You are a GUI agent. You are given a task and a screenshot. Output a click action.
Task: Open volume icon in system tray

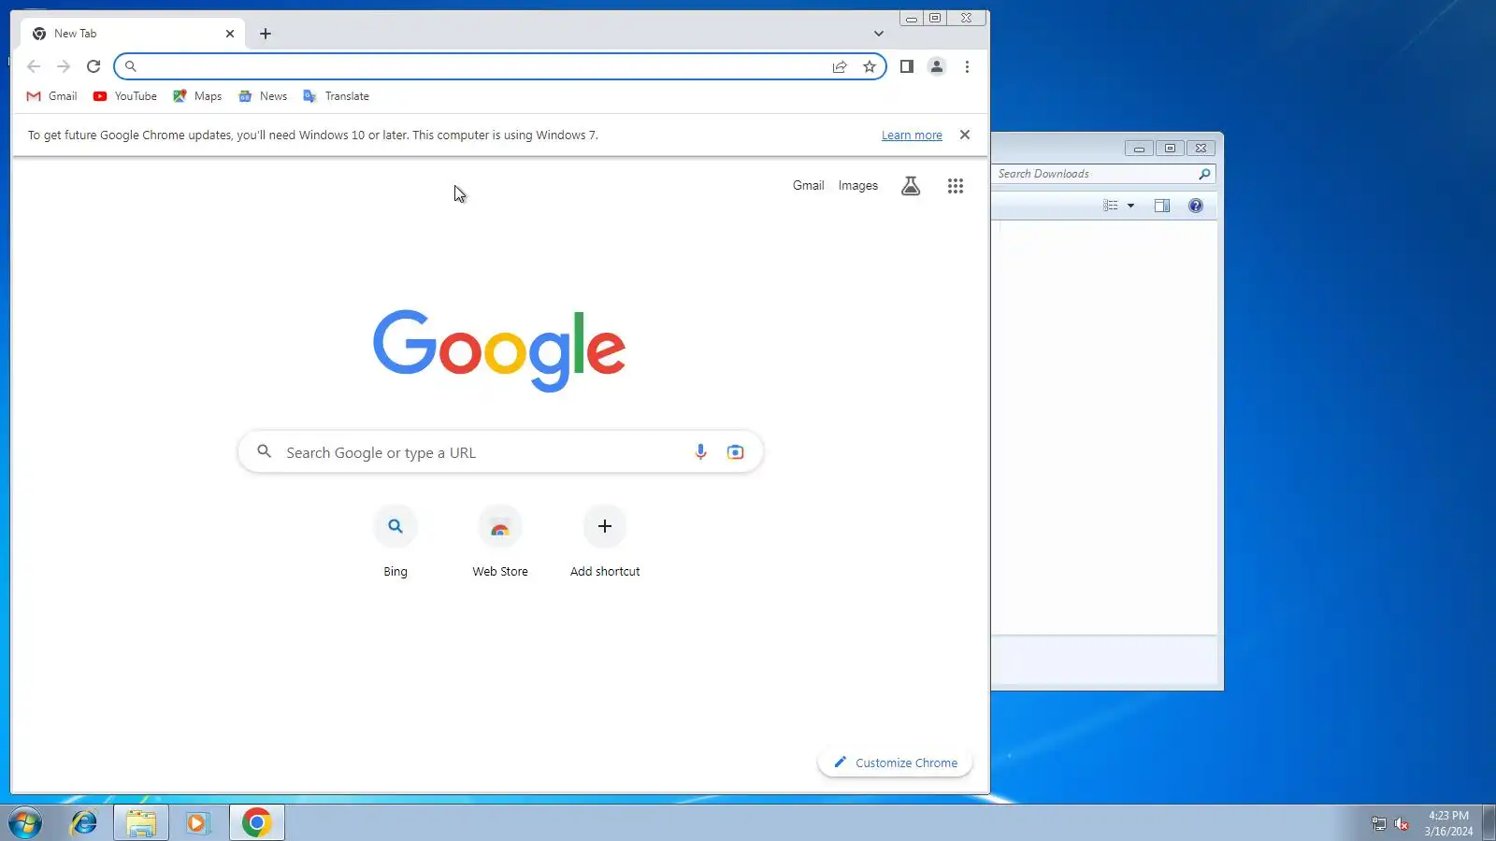click(1401, 823)
